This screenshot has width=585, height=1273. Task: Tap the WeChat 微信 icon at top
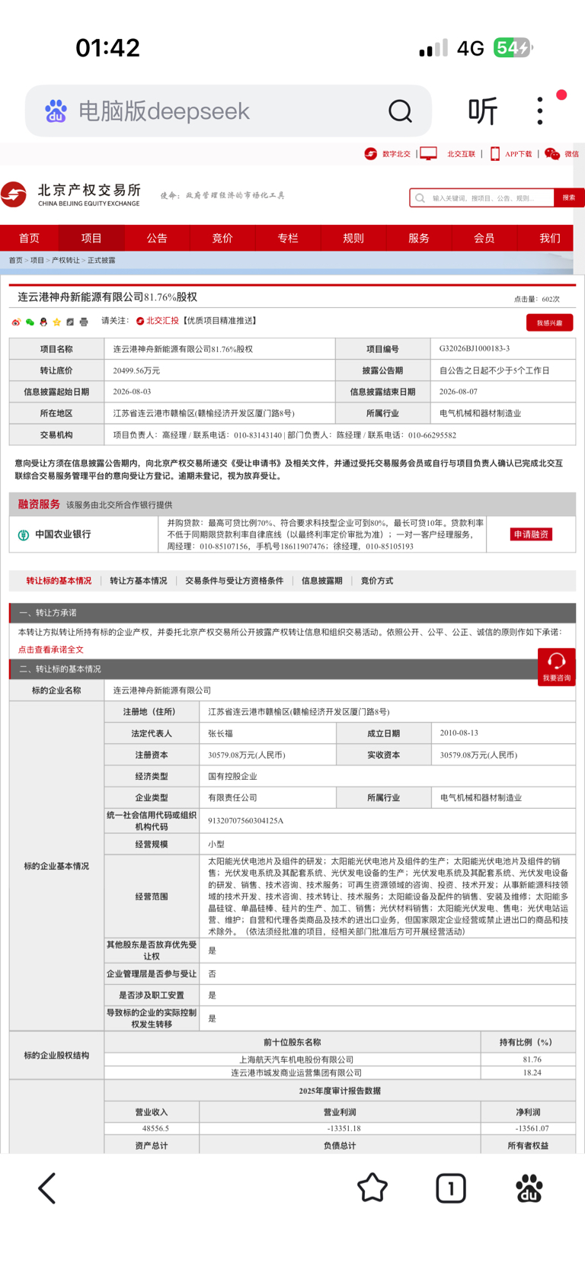pos(552,153)
